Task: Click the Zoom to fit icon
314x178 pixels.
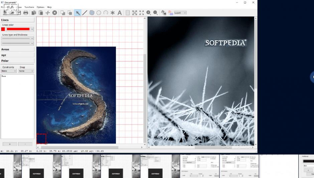Action: coord(135,13)
